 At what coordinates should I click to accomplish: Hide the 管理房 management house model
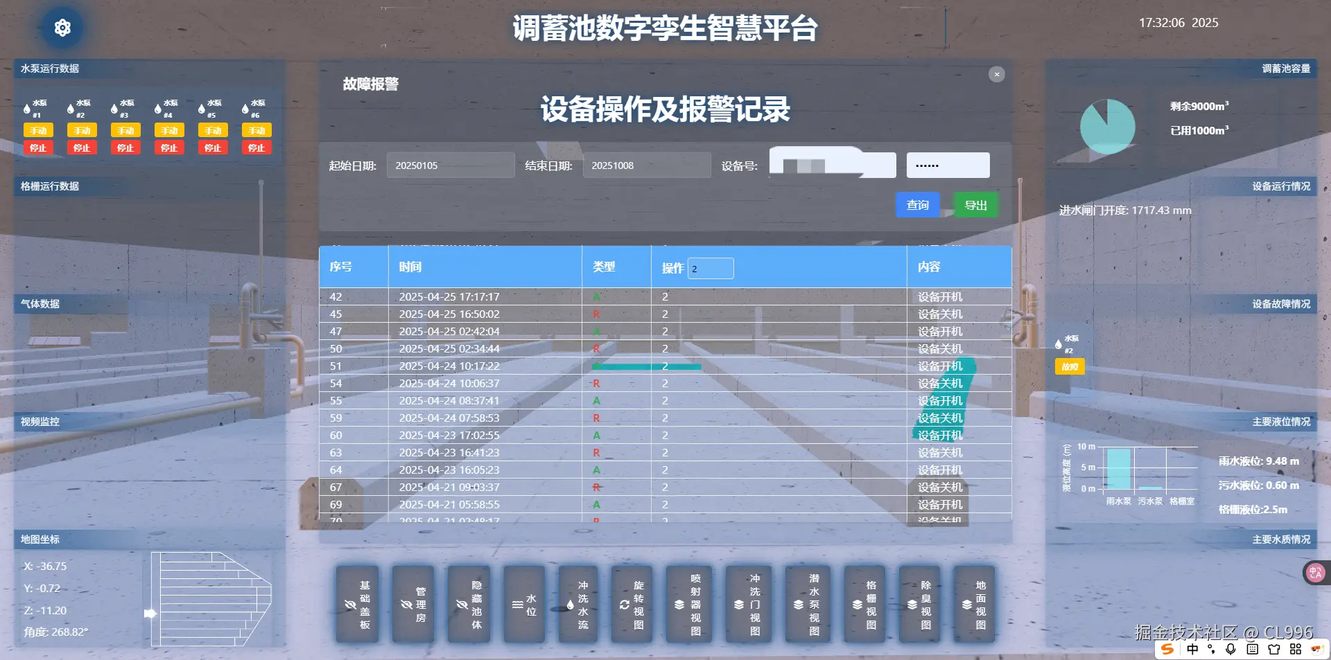tap(413, 604)
